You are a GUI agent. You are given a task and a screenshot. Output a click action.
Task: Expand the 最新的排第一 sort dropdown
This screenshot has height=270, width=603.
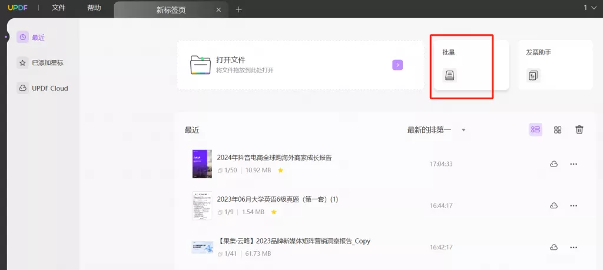tap(463, 130)
